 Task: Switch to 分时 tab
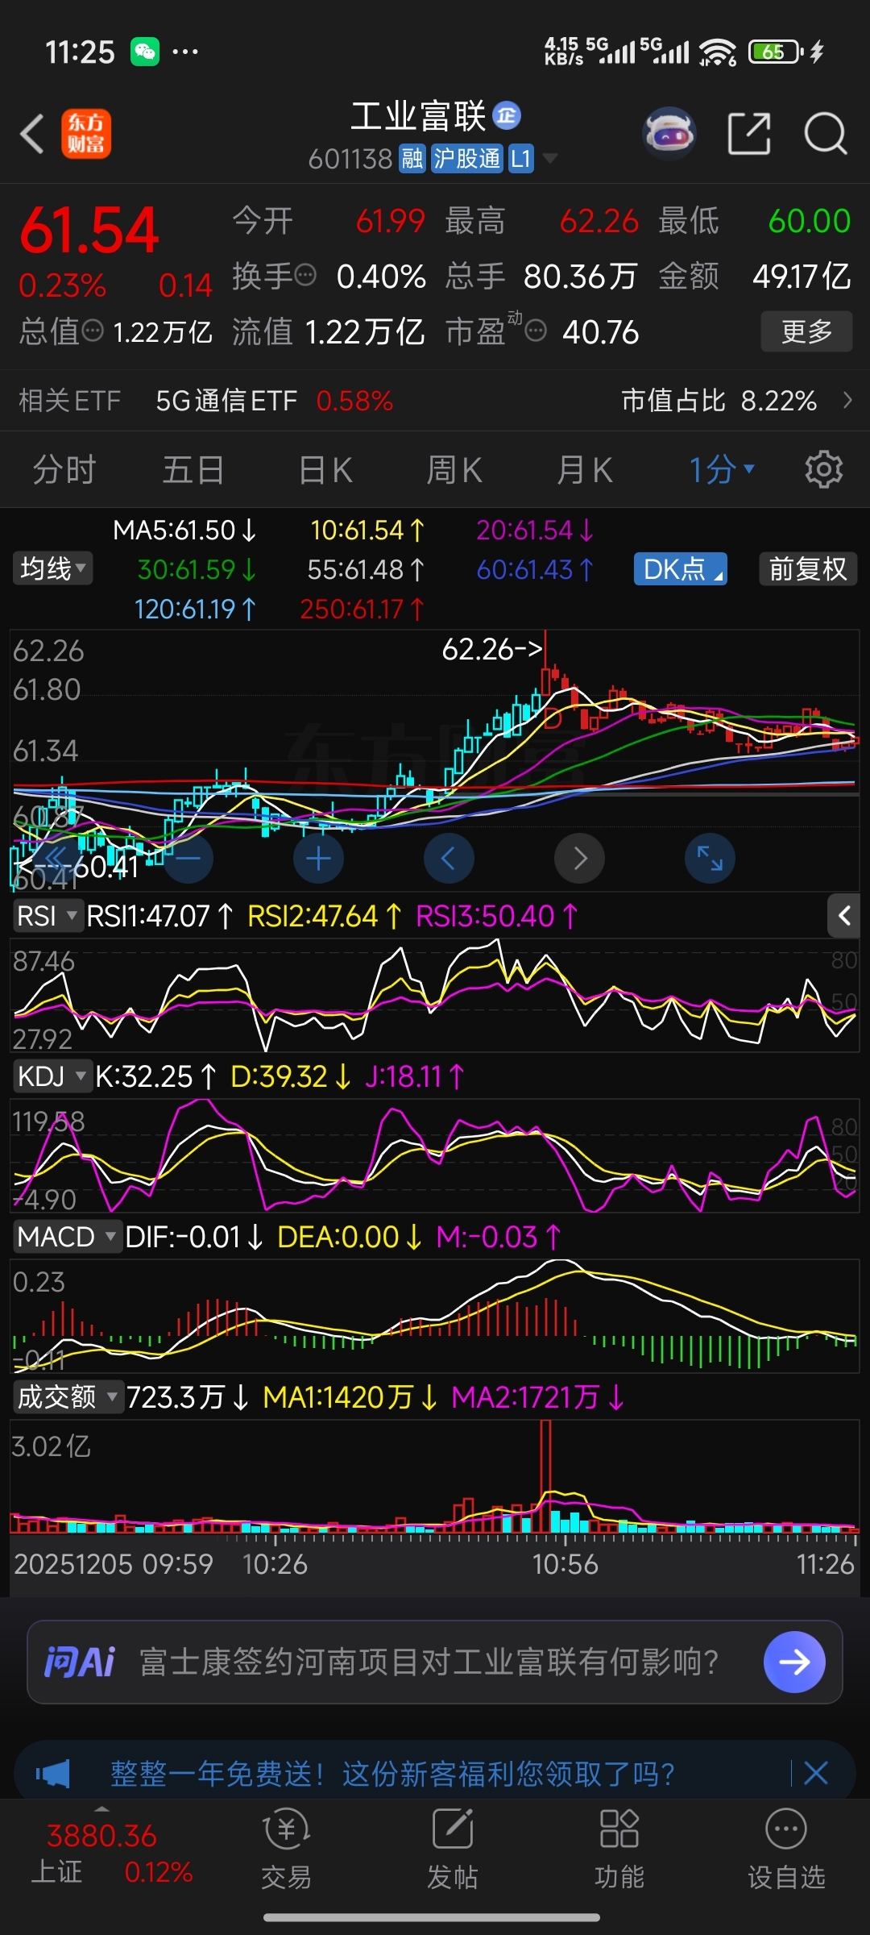point(64,469)
